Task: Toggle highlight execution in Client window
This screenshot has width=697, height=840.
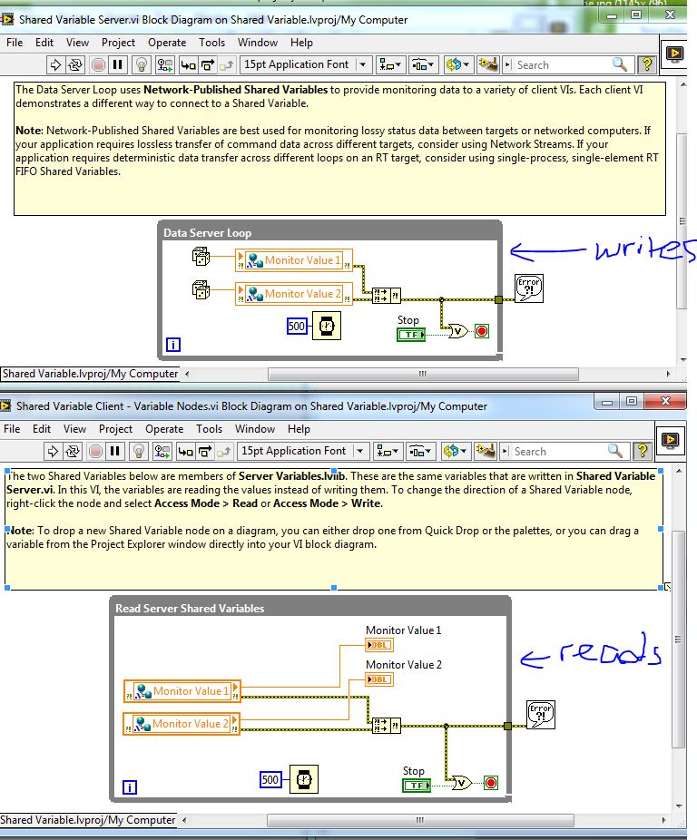Action: [x=139, y=452]
